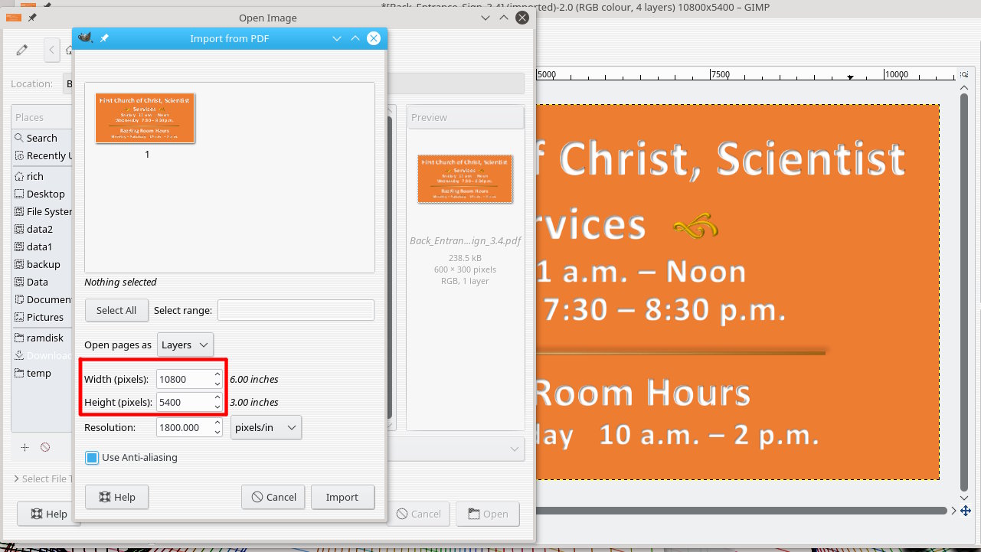Click the navigation cross icon in GIMP window
Image resolution: width=981 pixels, height=552 pixels.
[x=966, y=510]
